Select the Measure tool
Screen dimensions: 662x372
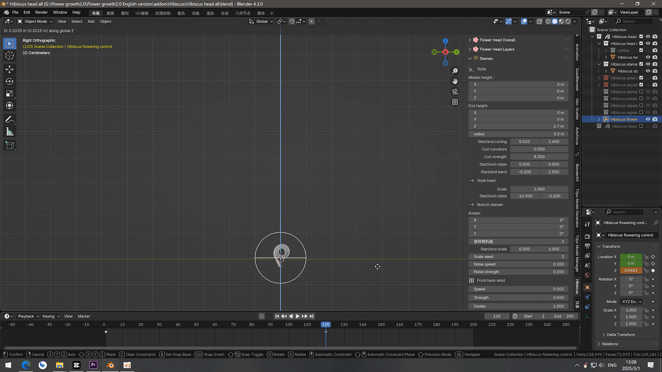[10, 132]
